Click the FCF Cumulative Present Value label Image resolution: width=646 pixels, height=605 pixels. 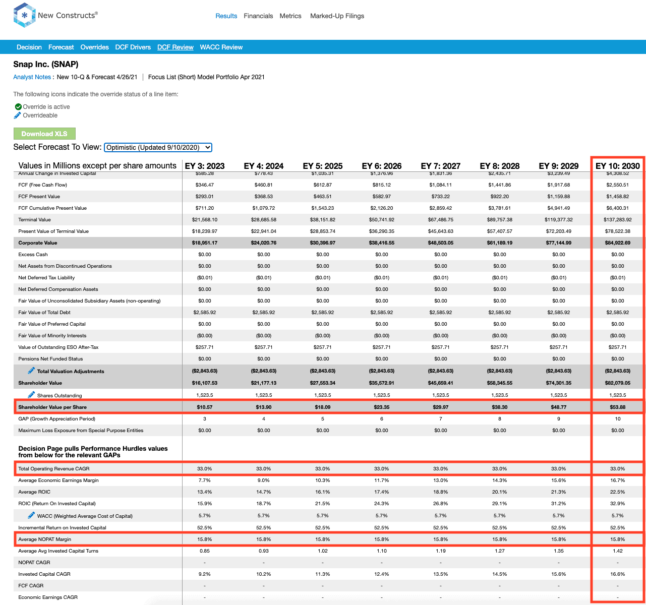[x=52, y=208]
